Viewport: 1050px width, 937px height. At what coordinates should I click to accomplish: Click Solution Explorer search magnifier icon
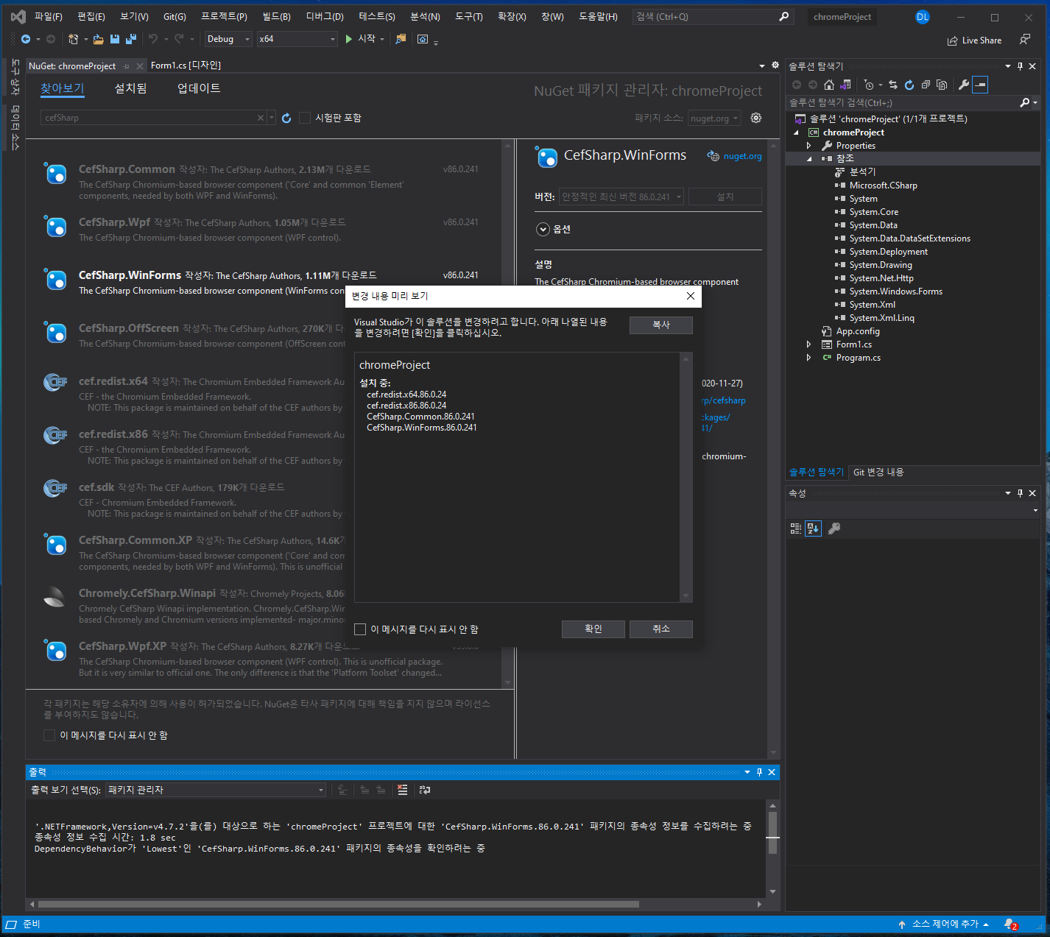pyautogui.click(x=1024, y=102)
